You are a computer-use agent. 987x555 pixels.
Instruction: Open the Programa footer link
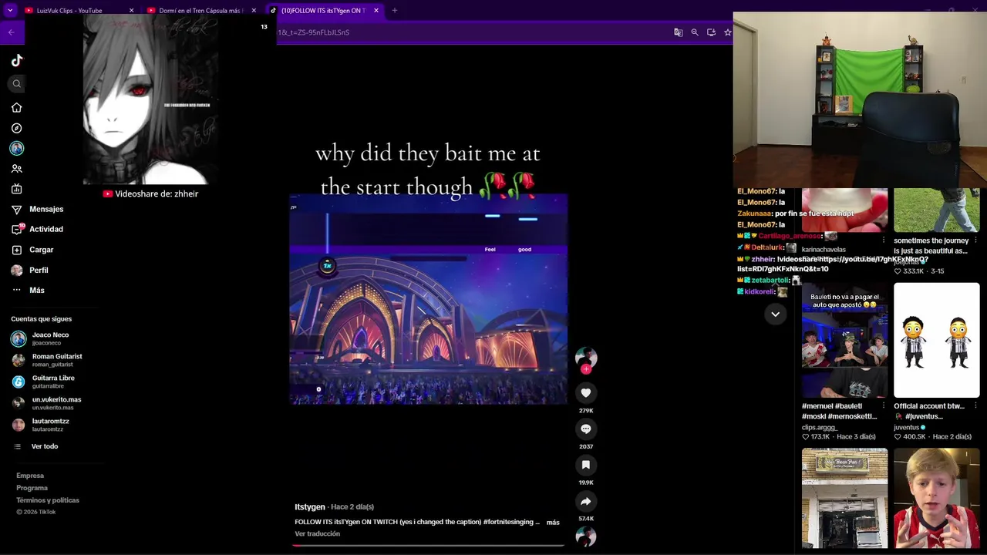tap(32, 488)
